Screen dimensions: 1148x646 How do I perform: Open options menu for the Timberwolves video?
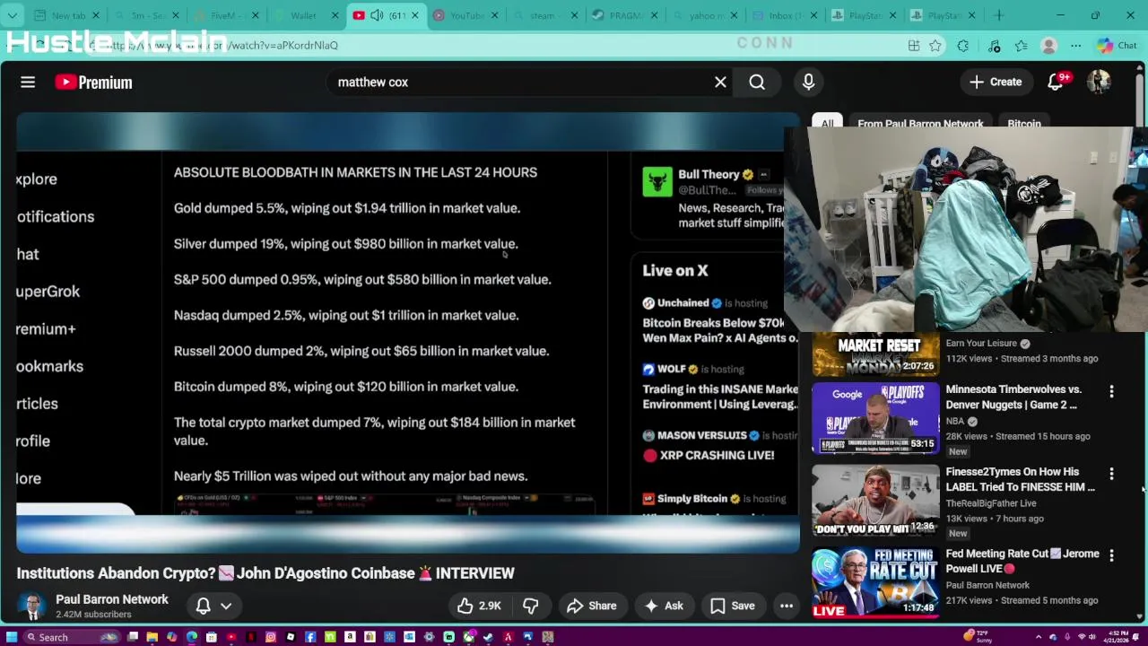[x=1111, y=391]
